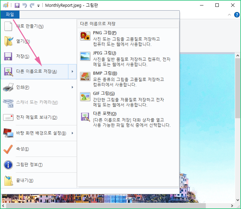Viewport: 241px width, 209px height.
Task: Choose 끝내기(X) to exit Paint
Action: (x=39, y=180)
